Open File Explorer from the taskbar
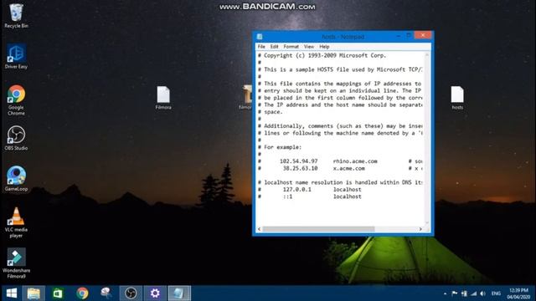Viewport: 536px width, 301px height. point(33,293)
